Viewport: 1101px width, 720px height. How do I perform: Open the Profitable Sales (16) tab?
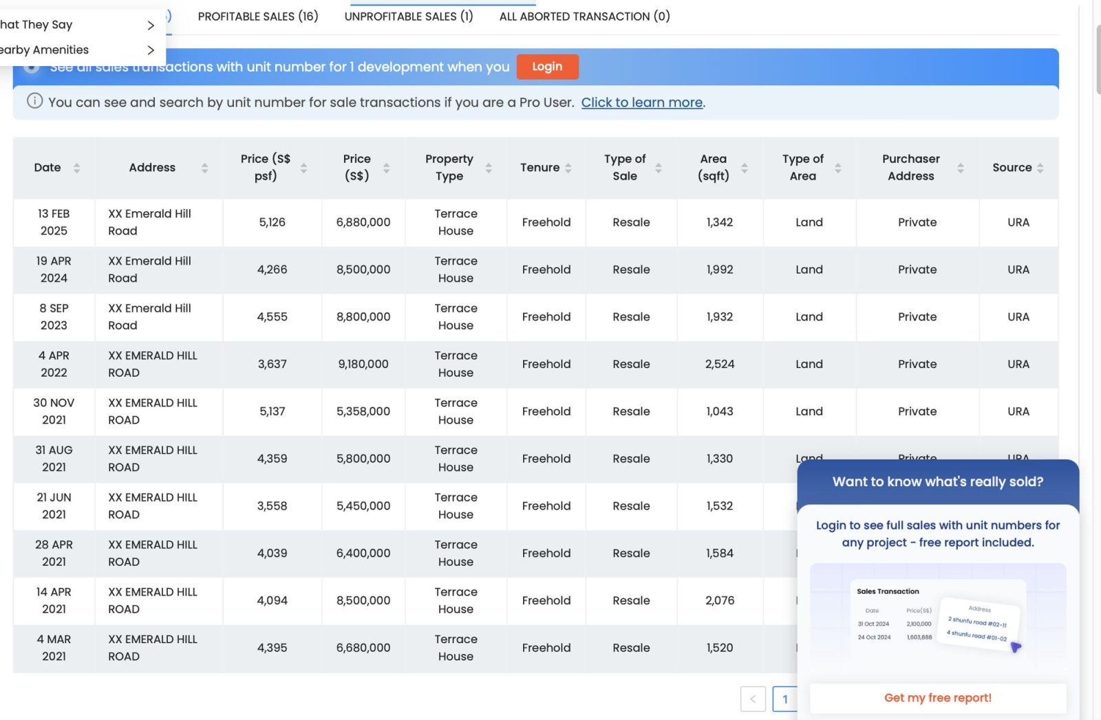pos(258,17)
